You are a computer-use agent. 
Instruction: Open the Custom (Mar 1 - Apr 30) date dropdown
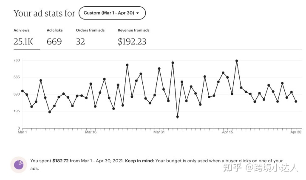tap(112, 13)
